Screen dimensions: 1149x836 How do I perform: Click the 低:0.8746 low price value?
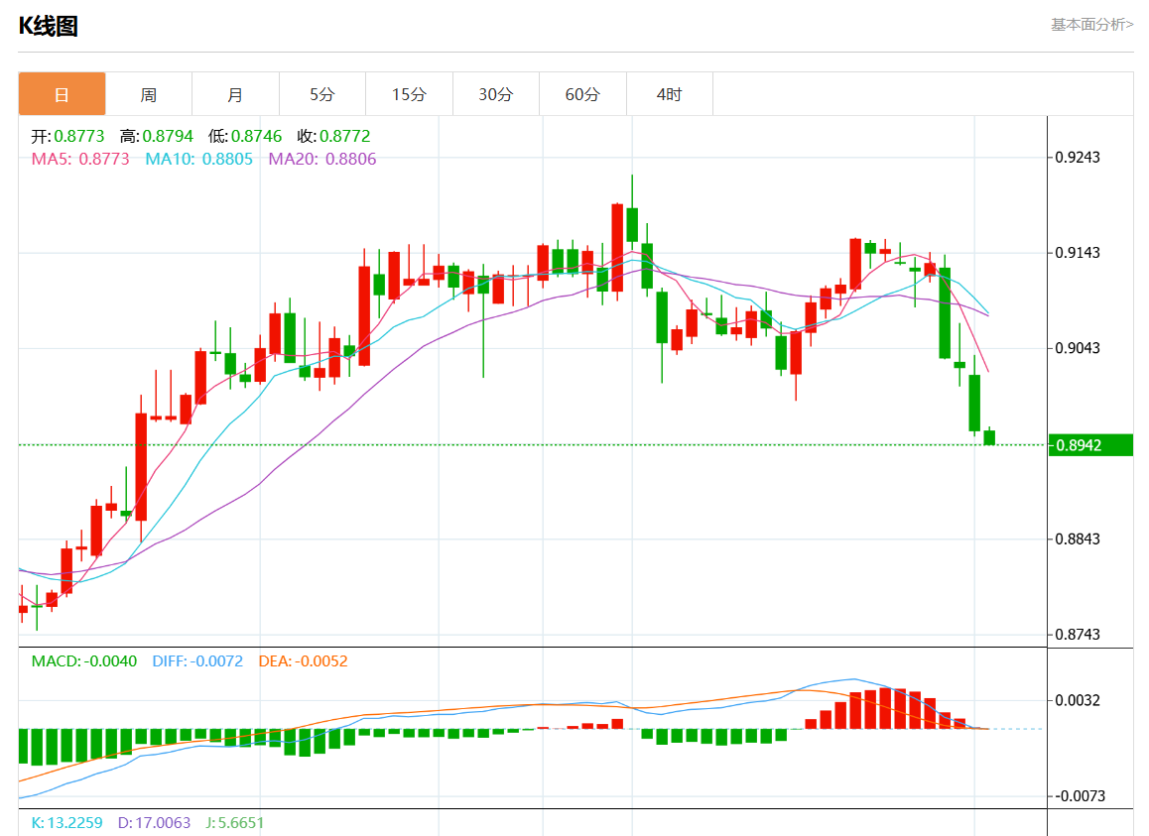[x=245, y=136]
